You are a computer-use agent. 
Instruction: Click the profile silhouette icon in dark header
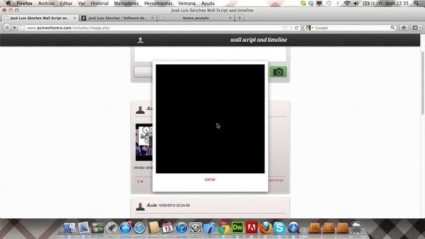coord(140,40)
